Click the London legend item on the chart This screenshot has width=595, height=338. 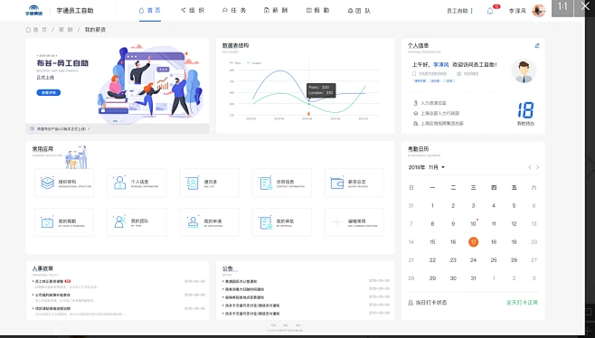pyautogui.click(x=254, y=63)
